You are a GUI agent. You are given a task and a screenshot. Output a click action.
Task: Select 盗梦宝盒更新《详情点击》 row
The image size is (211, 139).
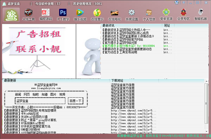coord(128,36)
